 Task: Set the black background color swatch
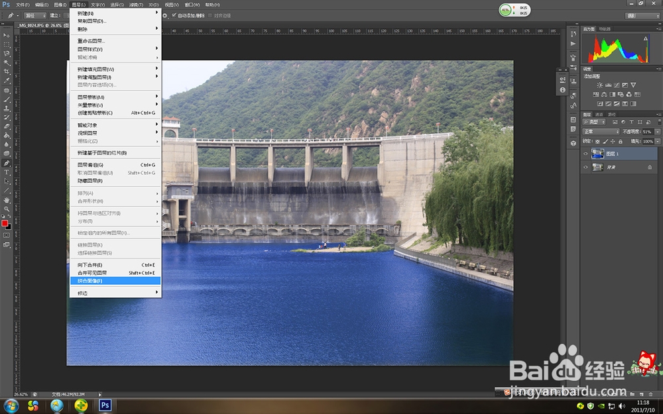[9, 228]
